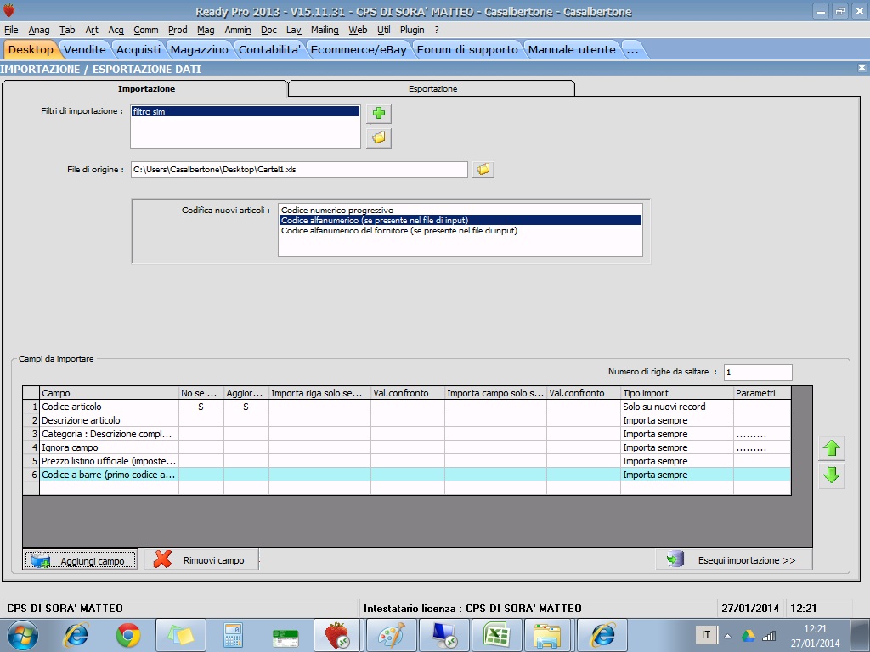Select the Importazione tab
Image resolution: width=870 pixels, height=652 pixels.
click(146, 88)
